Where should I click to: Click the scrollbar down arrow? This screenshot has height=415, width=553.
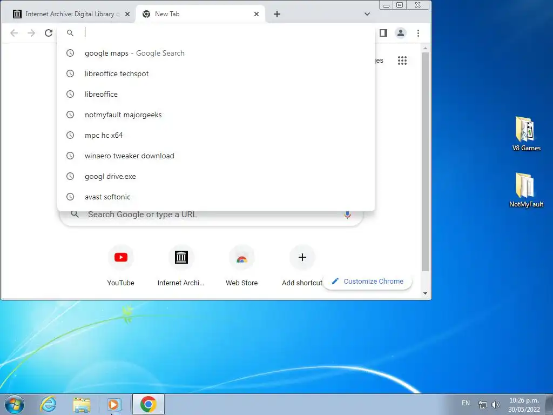tap(425, 293)
